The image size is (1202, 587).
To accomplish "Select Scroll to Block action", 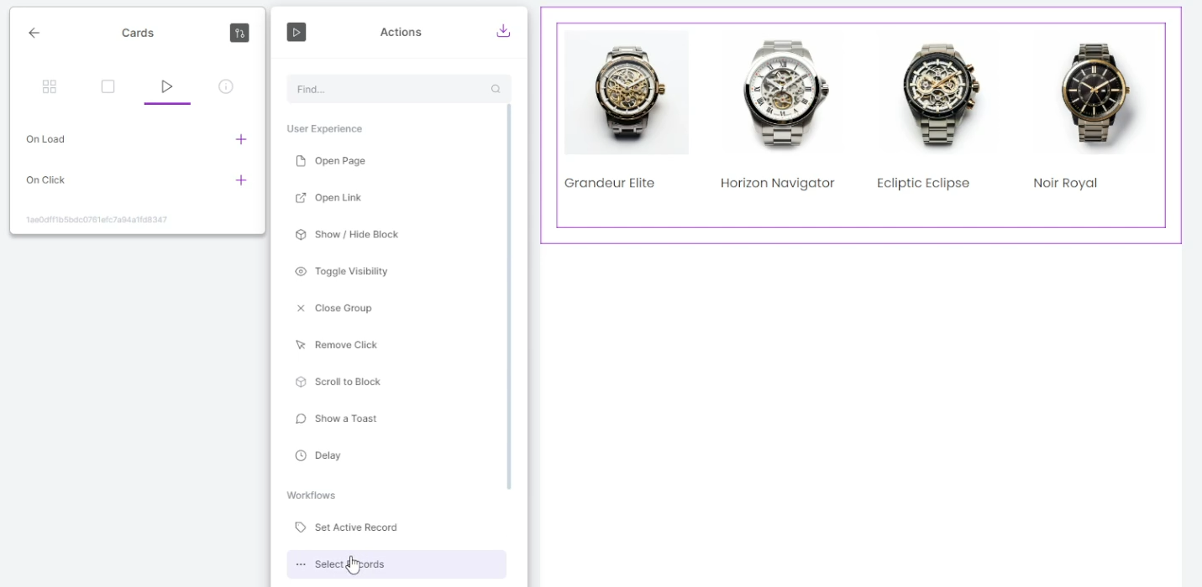I will coord(396,382).
